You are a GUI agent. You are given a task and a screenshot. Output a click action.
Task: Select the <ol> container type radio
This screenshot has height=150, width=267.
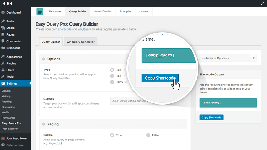(x=112, y=76)
